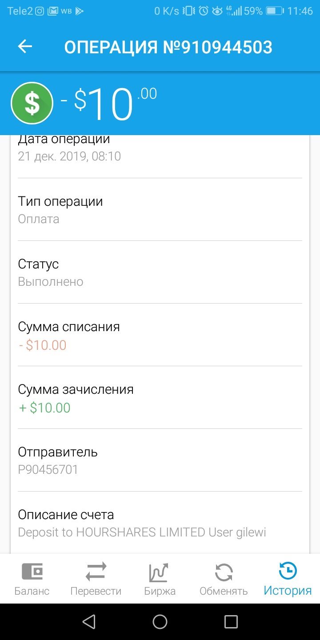Screen dimensions: 320x640
Task: Tap the +$10.00 credited amount
Action: (44, 408)
